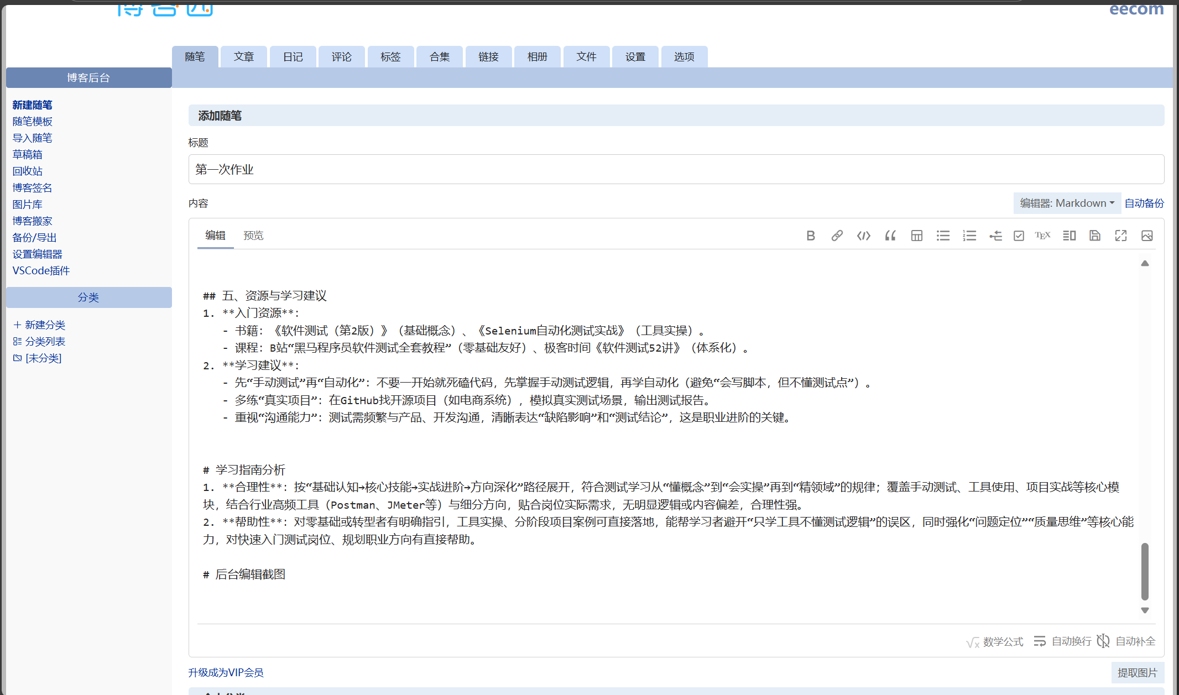Insert an image using the picture icon

(1146, 235)
